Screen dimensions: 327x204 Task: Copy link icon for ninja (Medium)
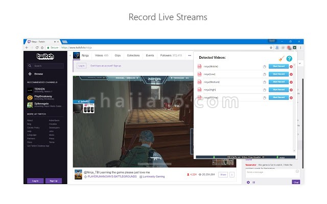[265, 82]
